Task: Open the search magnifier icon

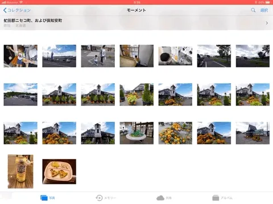Action: coord(253,10)
